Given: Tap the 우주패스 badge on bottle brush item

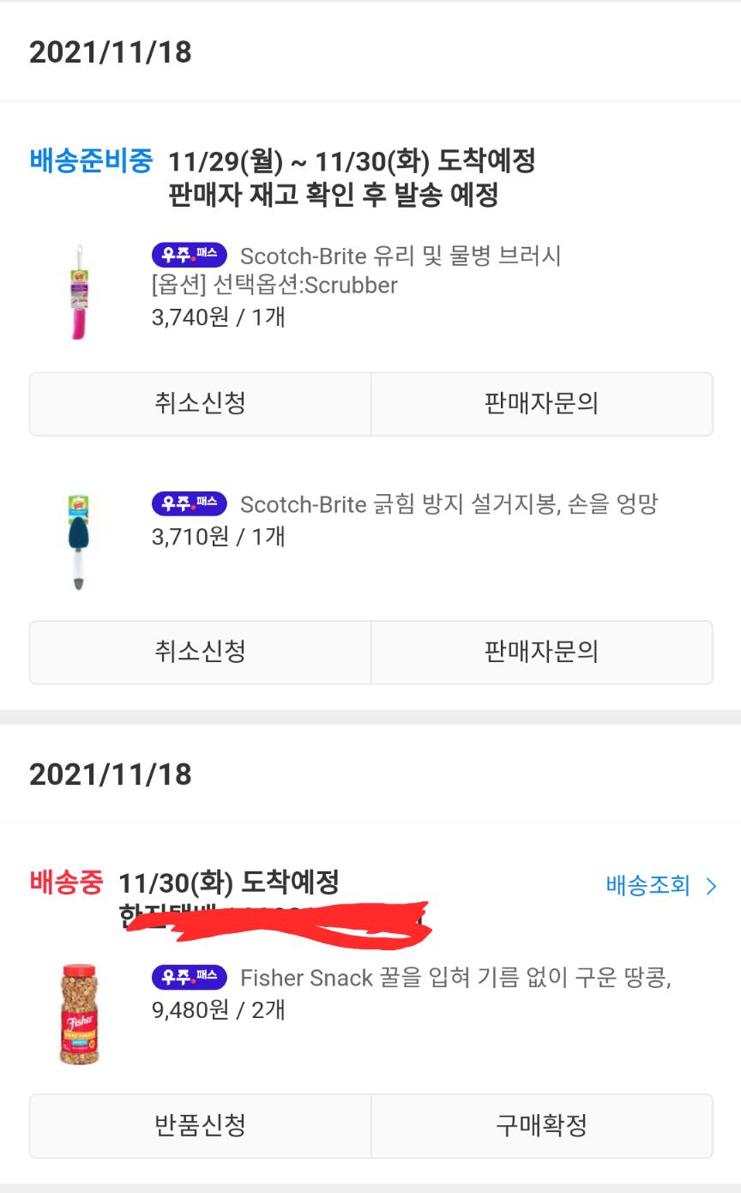Looking at the screenshot, I should (x=189, y=256).
